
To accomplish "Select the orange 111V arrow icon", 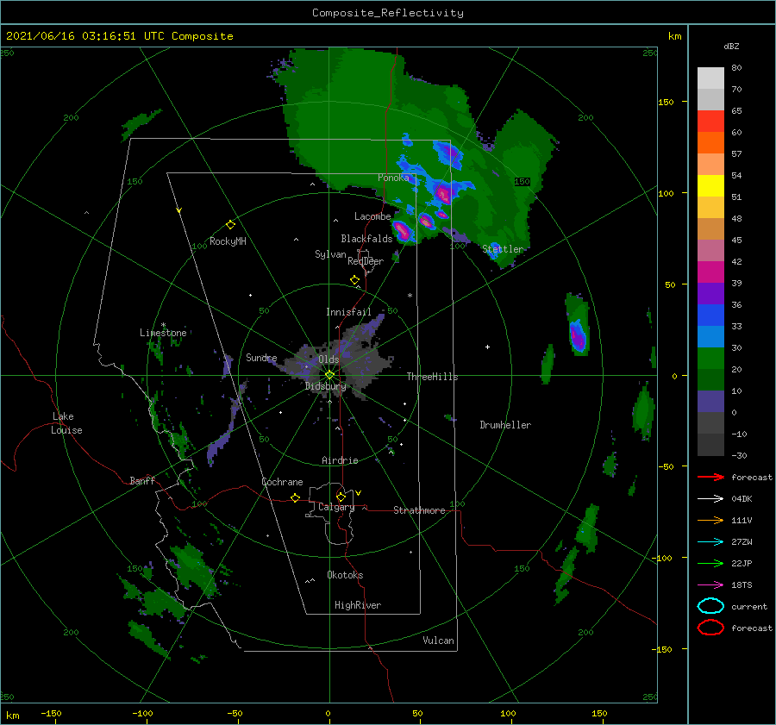I will (710, 520).
